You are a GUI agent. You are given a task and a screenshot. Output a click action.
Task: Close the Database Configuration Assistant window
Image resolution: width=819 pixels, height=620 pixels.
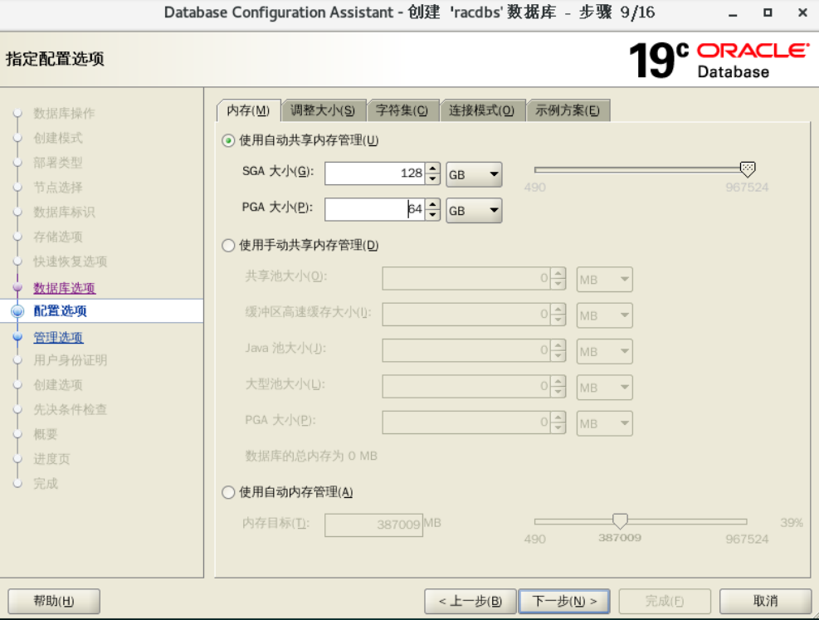click(802, 12)
